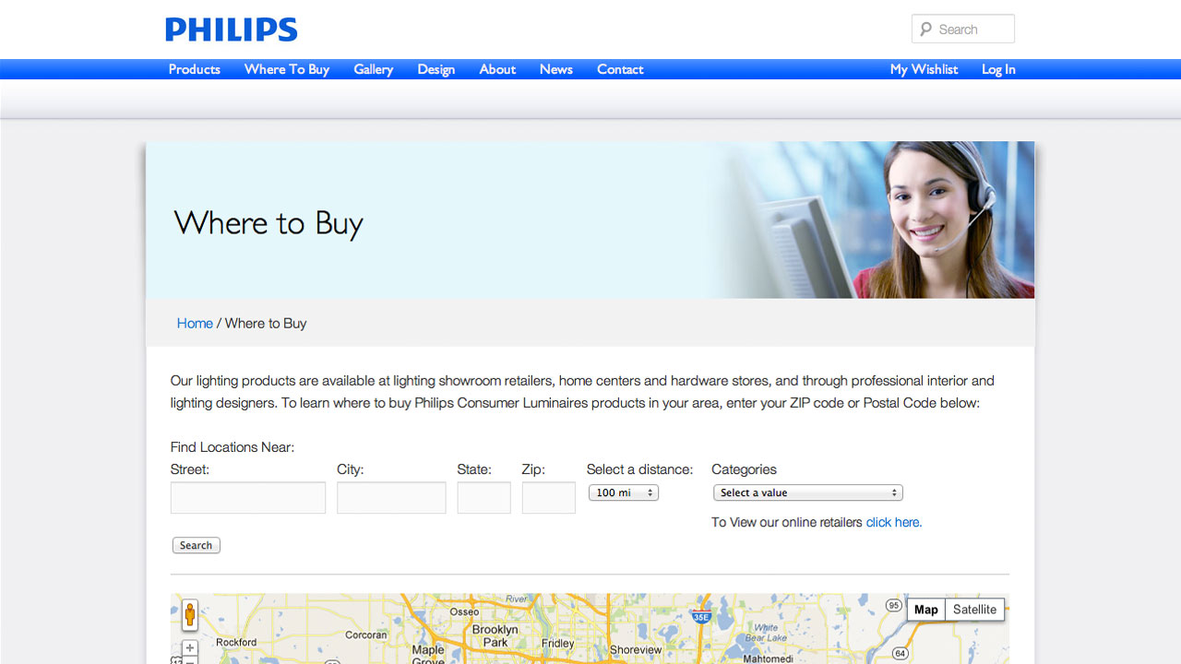The image size is (1181, 664).
Task: Switch map to Satellite view
Action: [974, 610]
